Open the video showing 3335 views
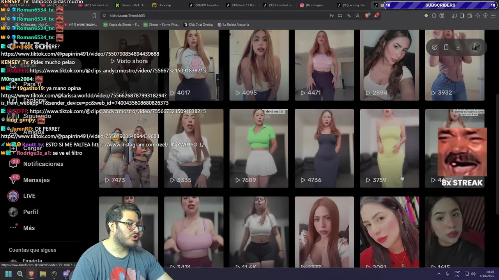 (x=194, y=149)
